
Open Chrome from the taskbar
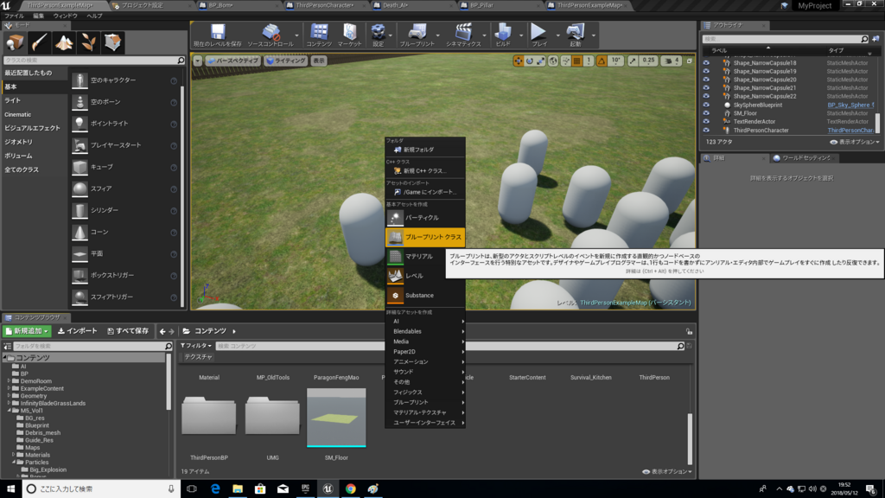click(x=351, y=489)
